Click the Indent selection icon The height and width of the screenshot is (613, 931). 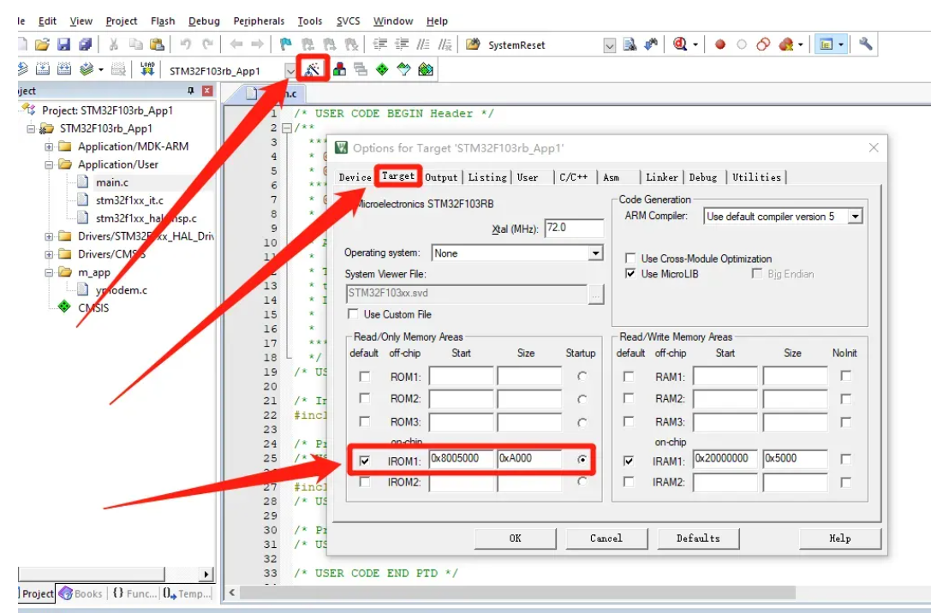[x=380, y=45]
